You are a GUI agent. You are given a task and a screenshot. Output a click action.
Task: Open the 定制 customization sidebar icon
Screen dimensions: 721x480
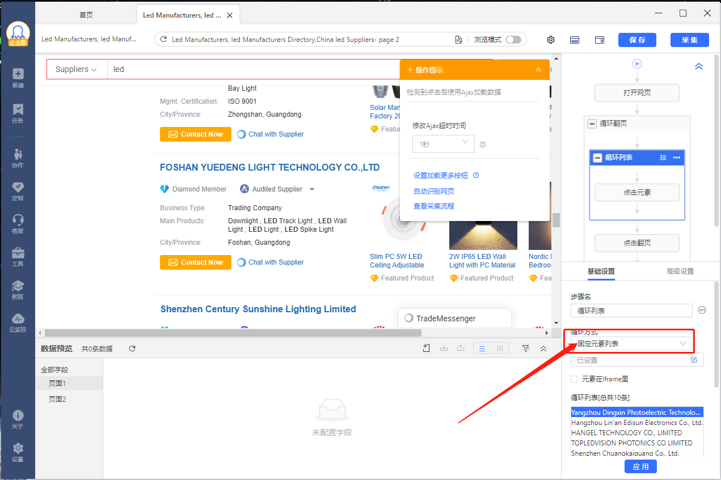click(18, 191)
